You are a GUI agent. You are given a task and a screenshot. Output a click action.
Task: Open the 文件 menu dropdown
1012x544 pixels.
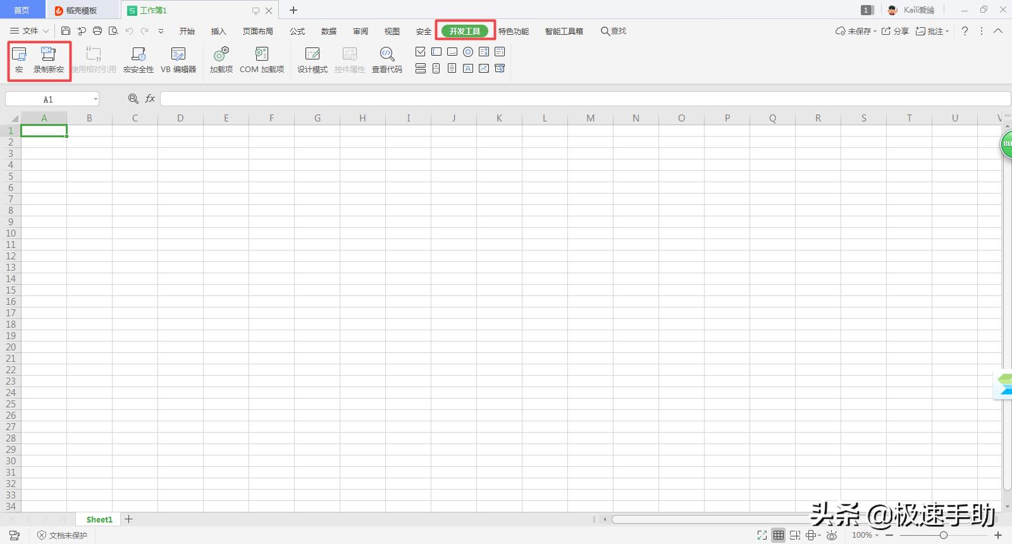(30, 31)
